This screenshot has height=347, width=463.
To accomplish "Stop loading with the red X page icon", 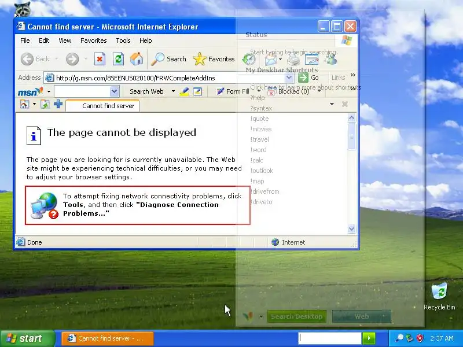I will 100,59.
